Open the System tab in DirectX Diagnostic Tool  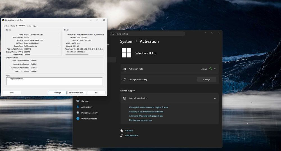[x=6, y=26]
